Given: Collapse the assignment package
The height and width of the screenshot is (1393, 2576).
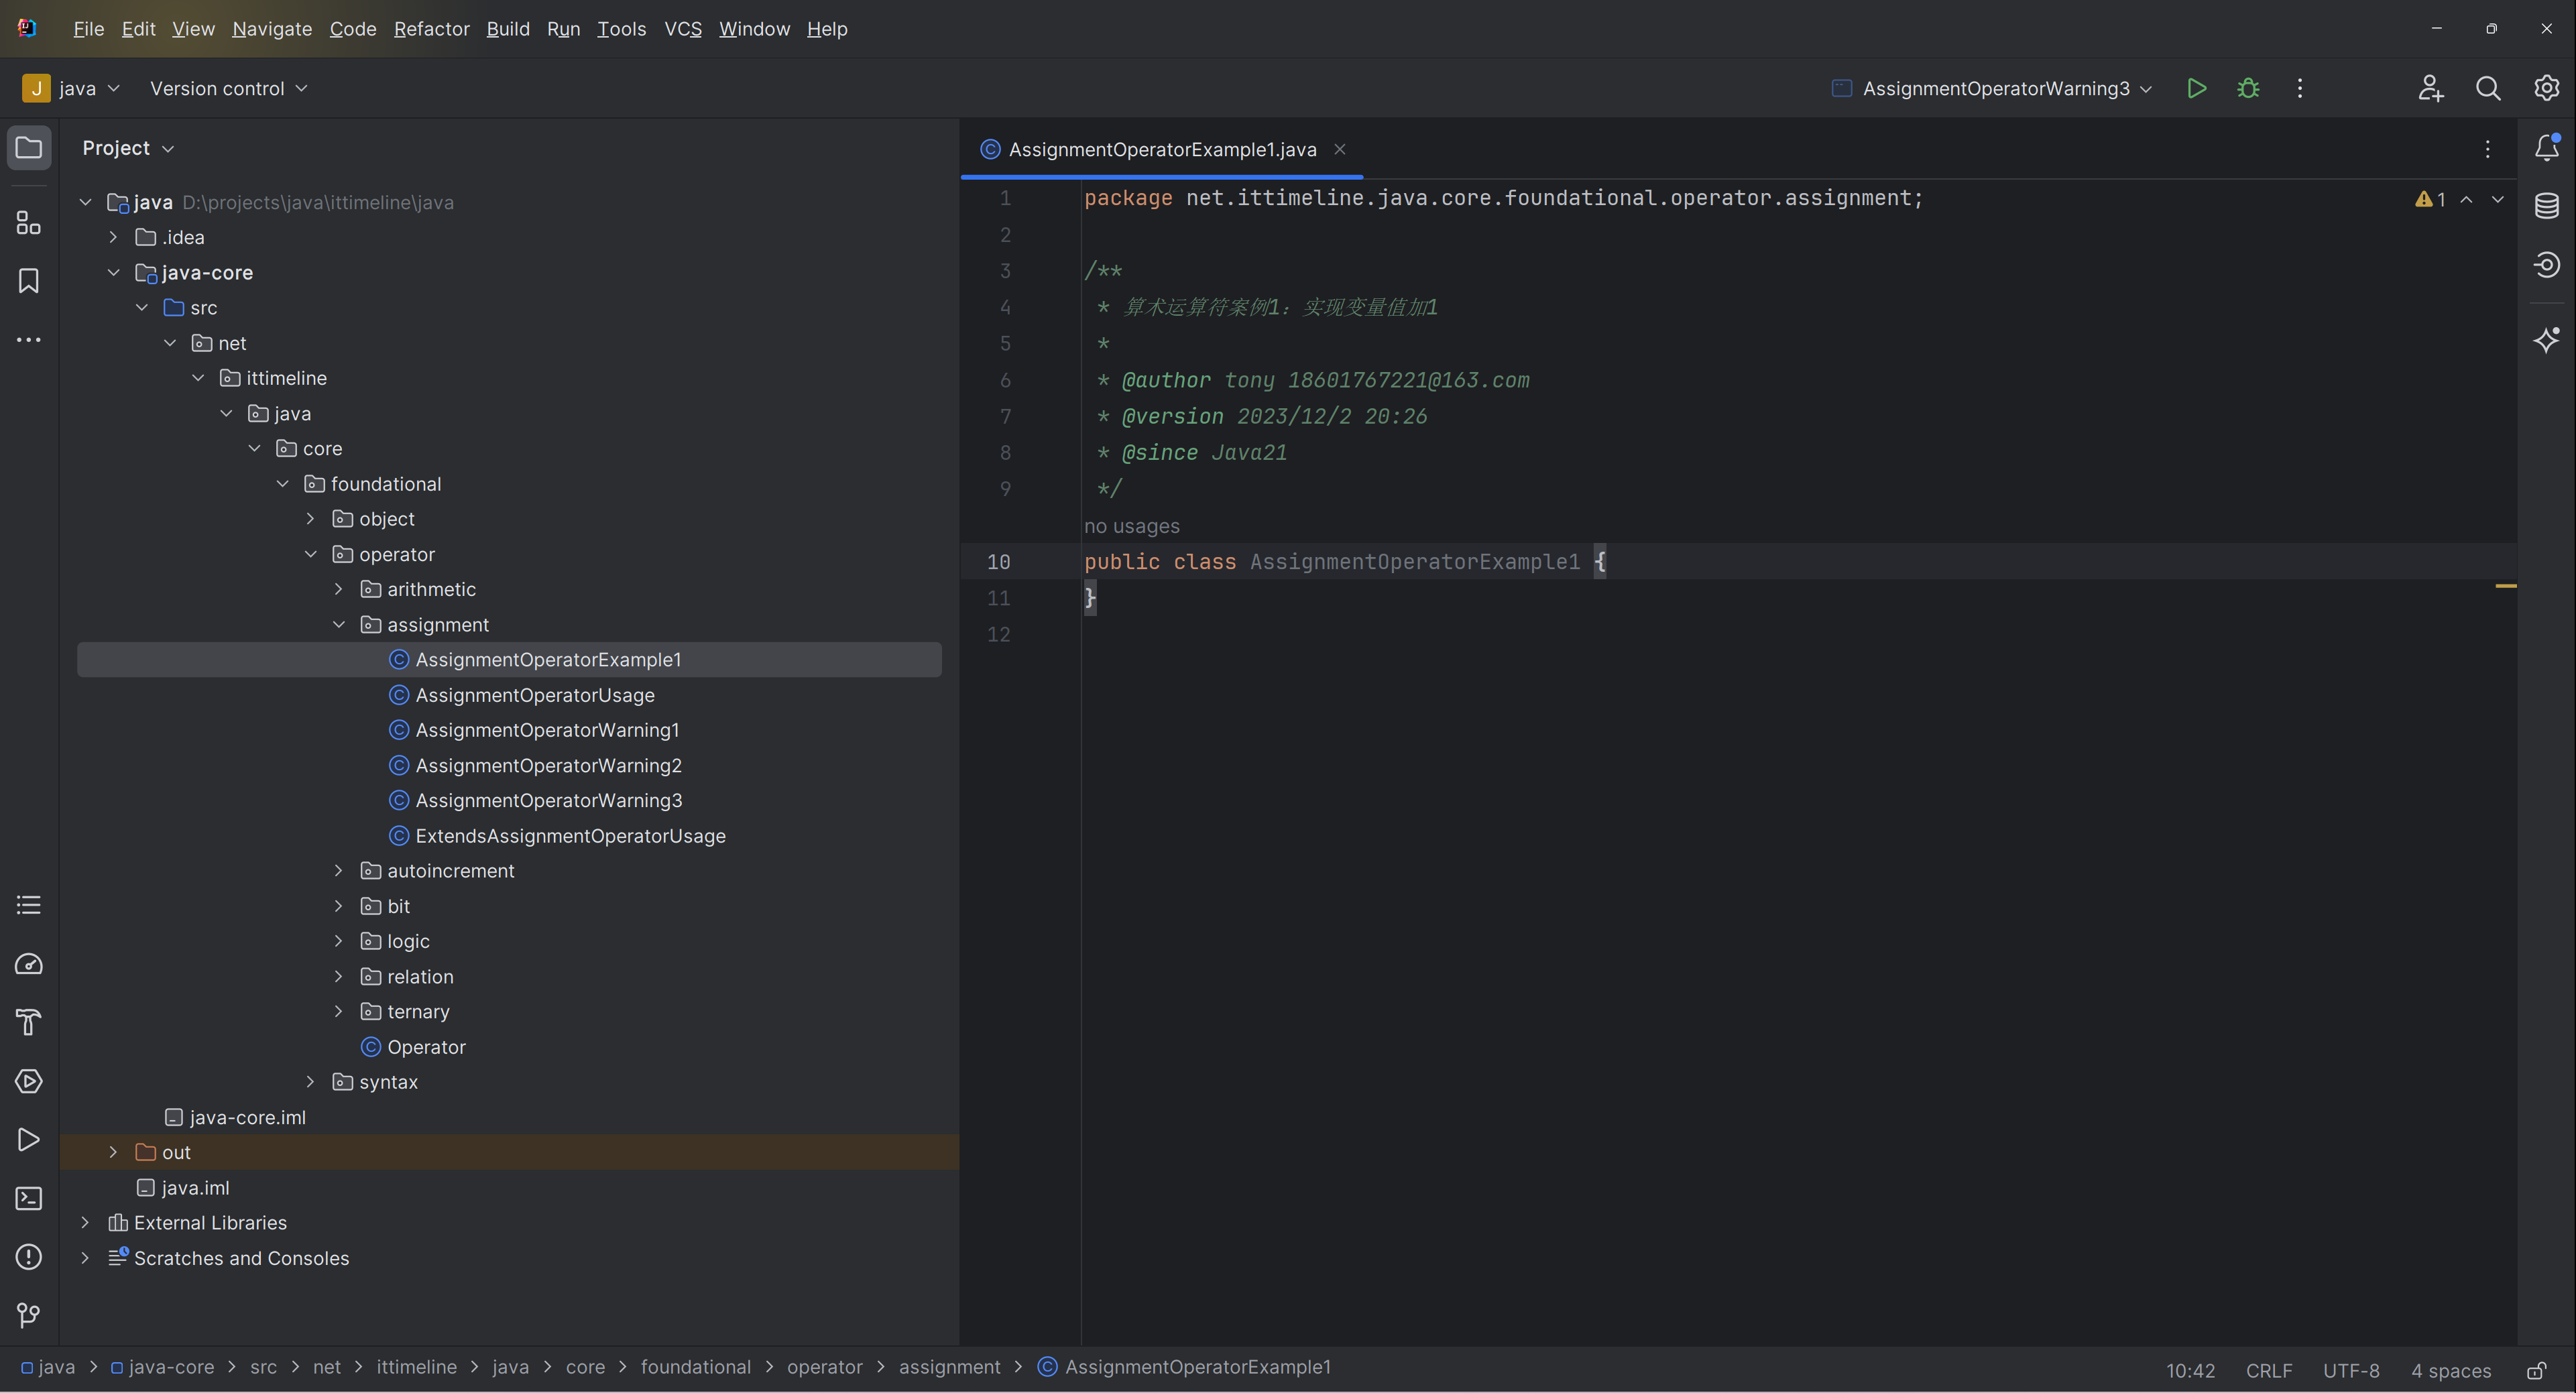Looking at the screenshot, I should [339, 624].
